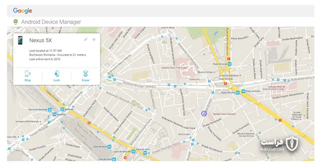Click the Strada Fluviului label
321x166 pixels.
point(37,148)
